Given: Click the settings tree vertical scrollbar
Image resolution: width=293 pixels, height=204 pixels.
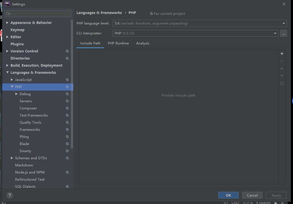Looking at the screenshot, I should click(72, 84).
